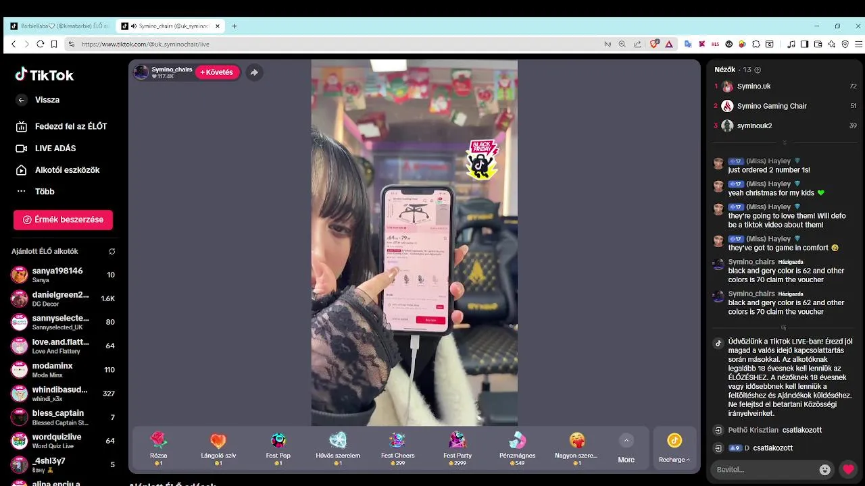
Task: Click the Symino_chairs profile avatar
Action: click(x=141, y=72)
